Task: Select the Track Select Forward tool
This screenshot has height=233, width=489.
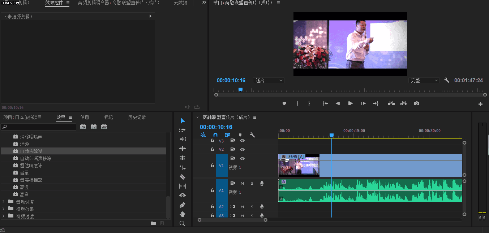Action: 183,130
